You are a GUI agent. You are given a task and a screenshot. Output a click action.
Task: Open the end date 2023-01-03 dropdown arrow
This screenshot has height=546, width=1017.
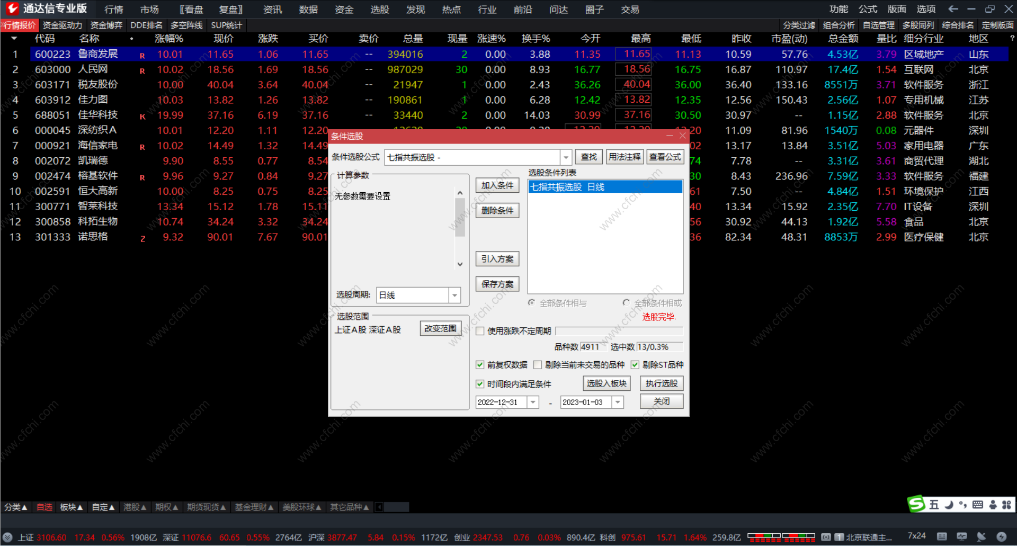(618, 402)
